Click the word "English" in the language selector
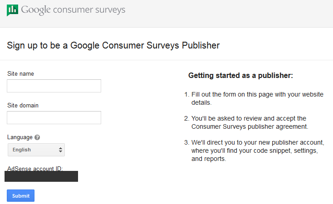The width and height of the screenshot is (333, 204). click(x=22, y=150)
